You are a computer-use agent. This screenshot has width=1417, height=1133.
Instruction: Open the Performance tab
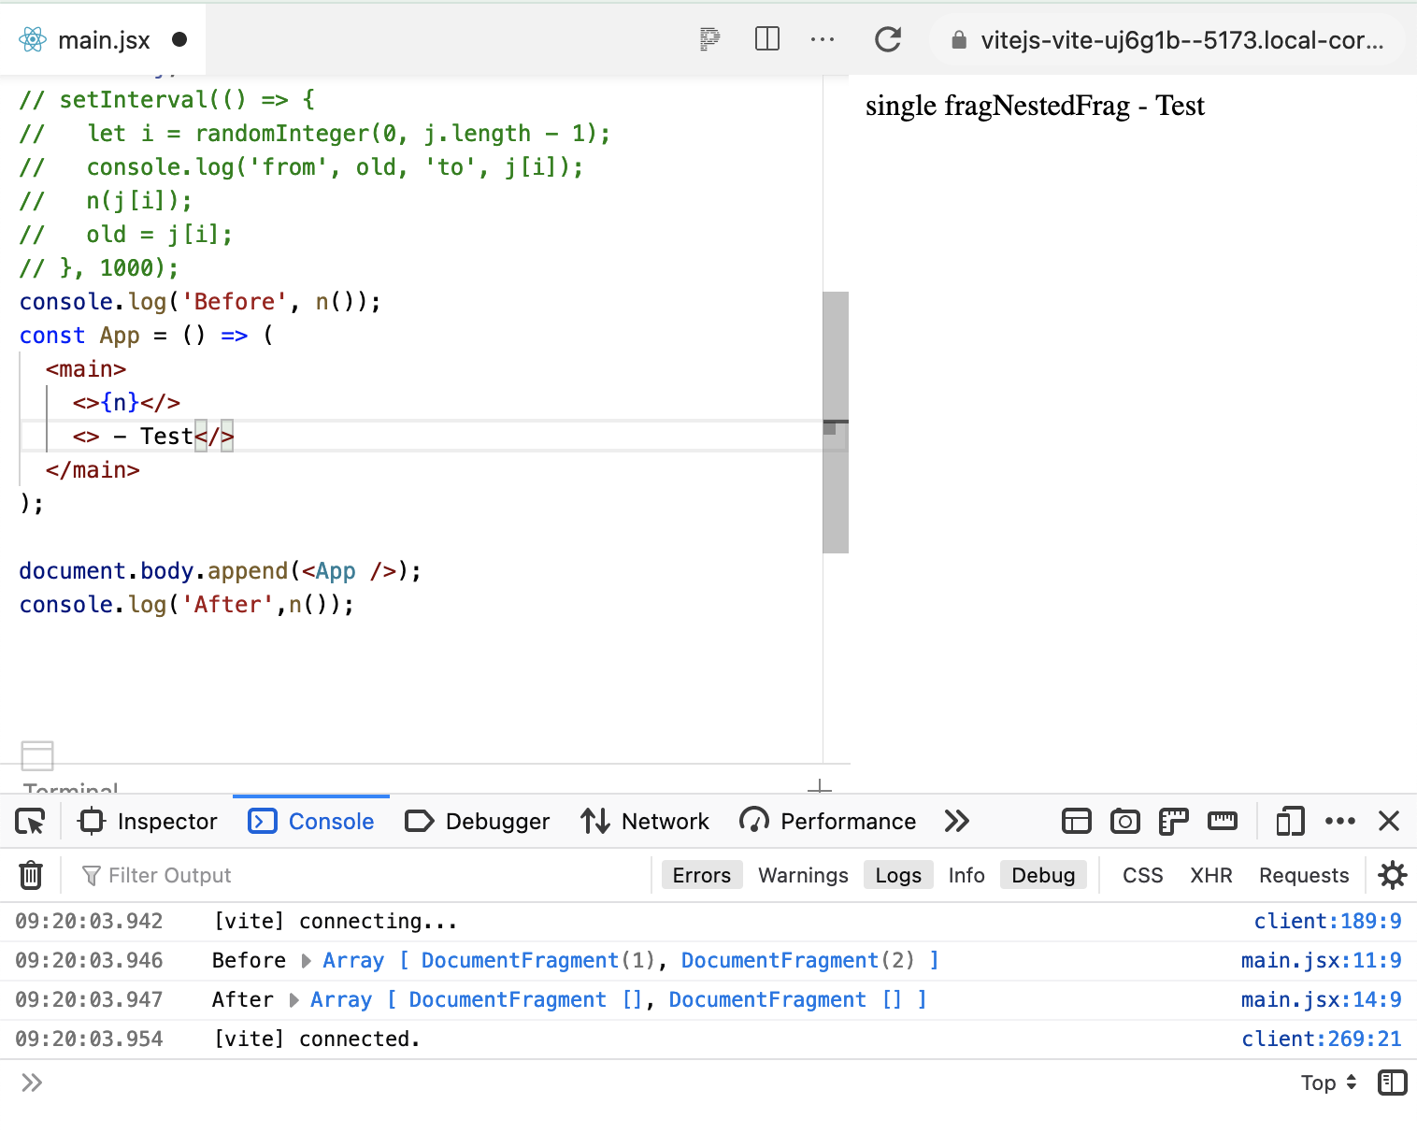tap(828, 822)
